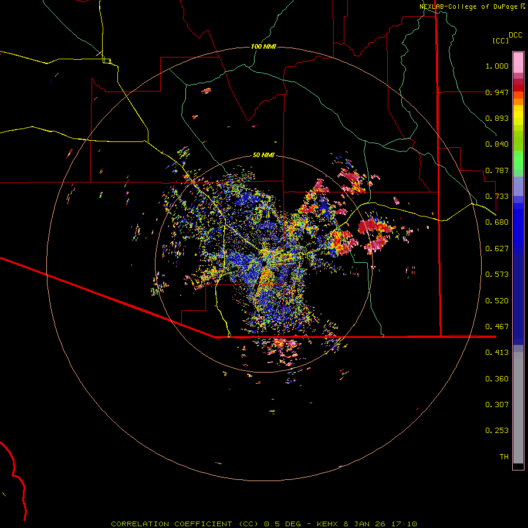Pick the gray color bar band
Screen dimensions: 528x528
(x=518, y=408)
